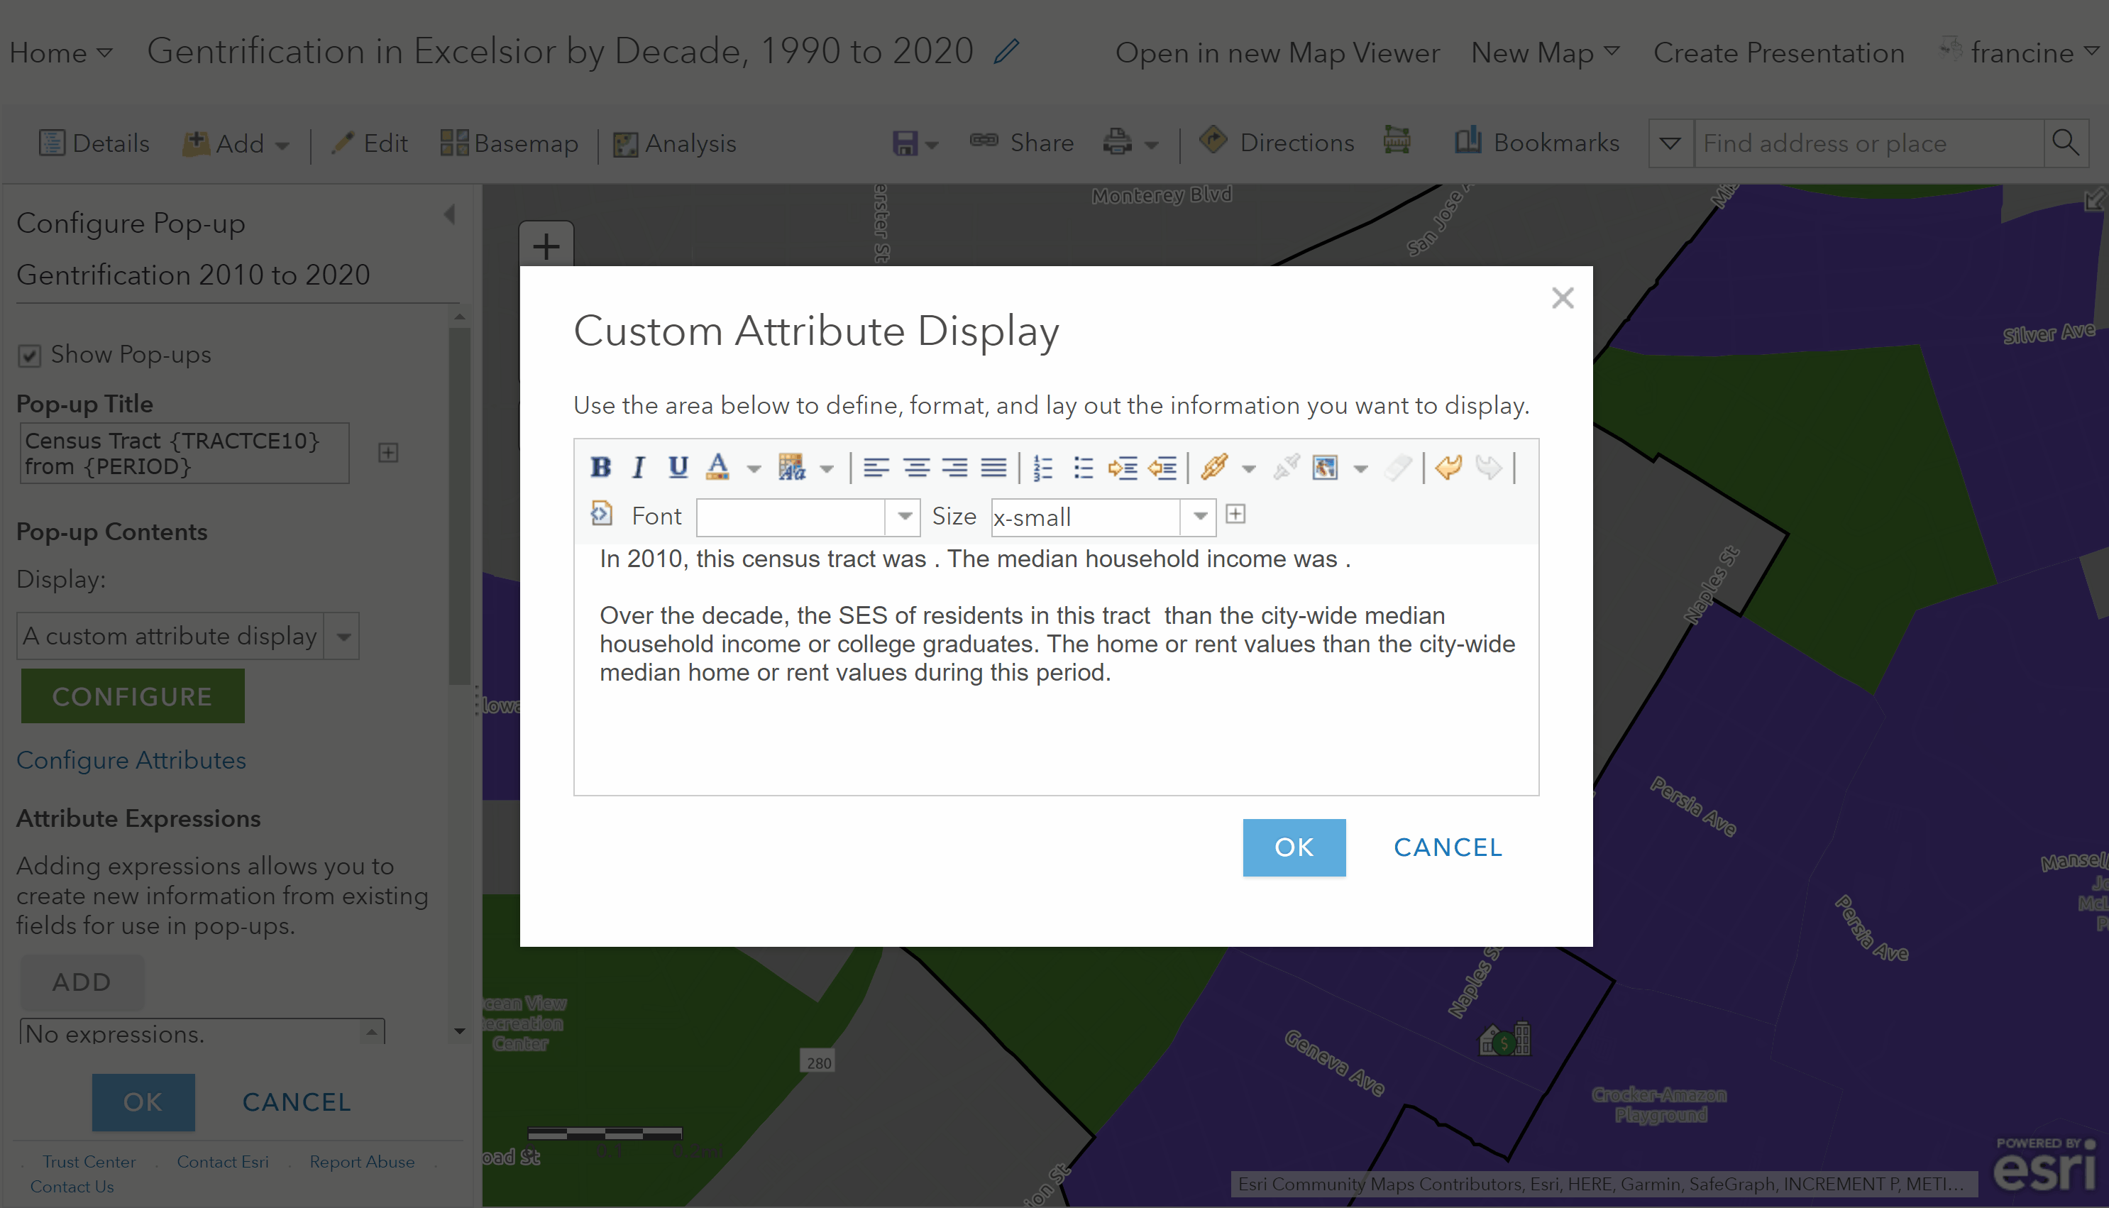2109x1208 pixels.
Task: Click the dialog's blue OK button
Action: [1294, 847]
